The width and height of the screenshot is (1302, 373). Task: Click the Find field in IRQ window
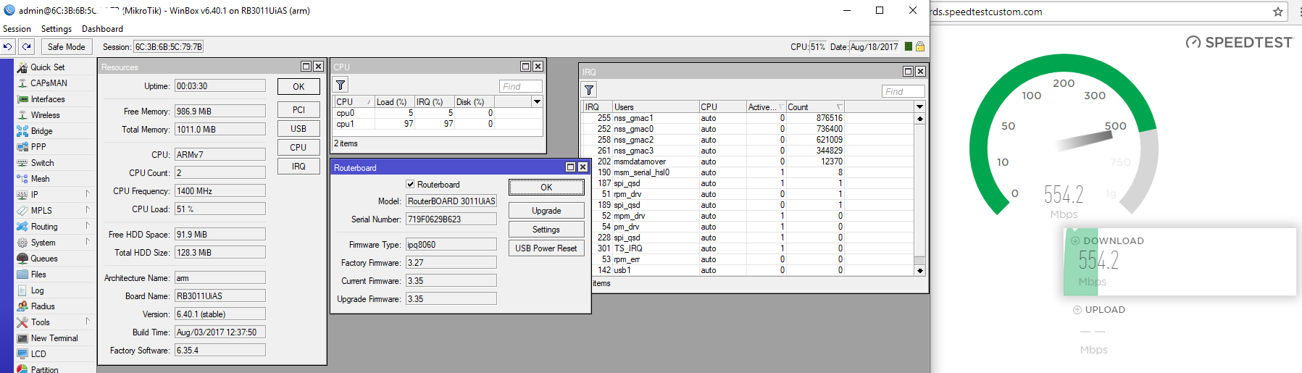[904, 91]
